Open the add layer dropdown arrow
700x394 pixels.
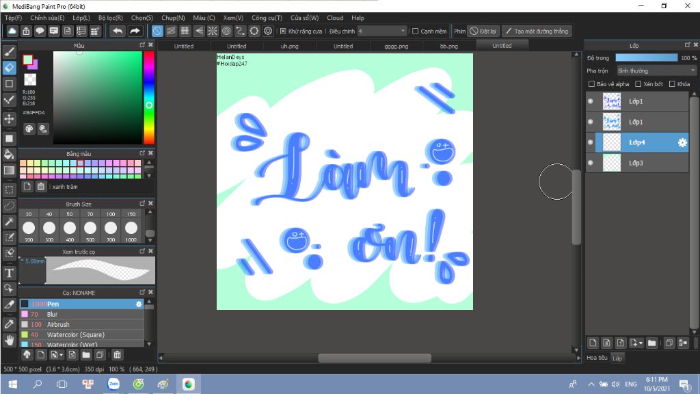pyautogui.click(x=641, y=343)
